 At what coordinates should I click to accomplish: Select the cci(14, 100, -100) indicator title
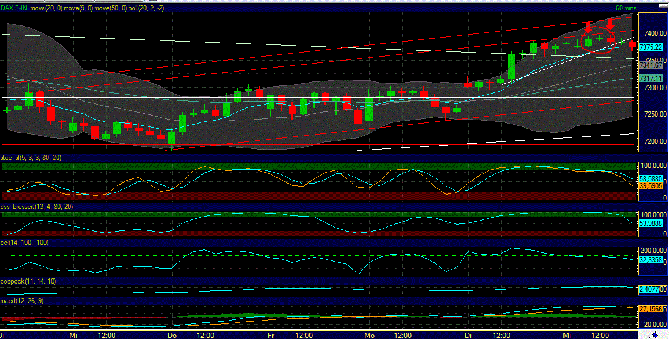(x=23, y=242)
